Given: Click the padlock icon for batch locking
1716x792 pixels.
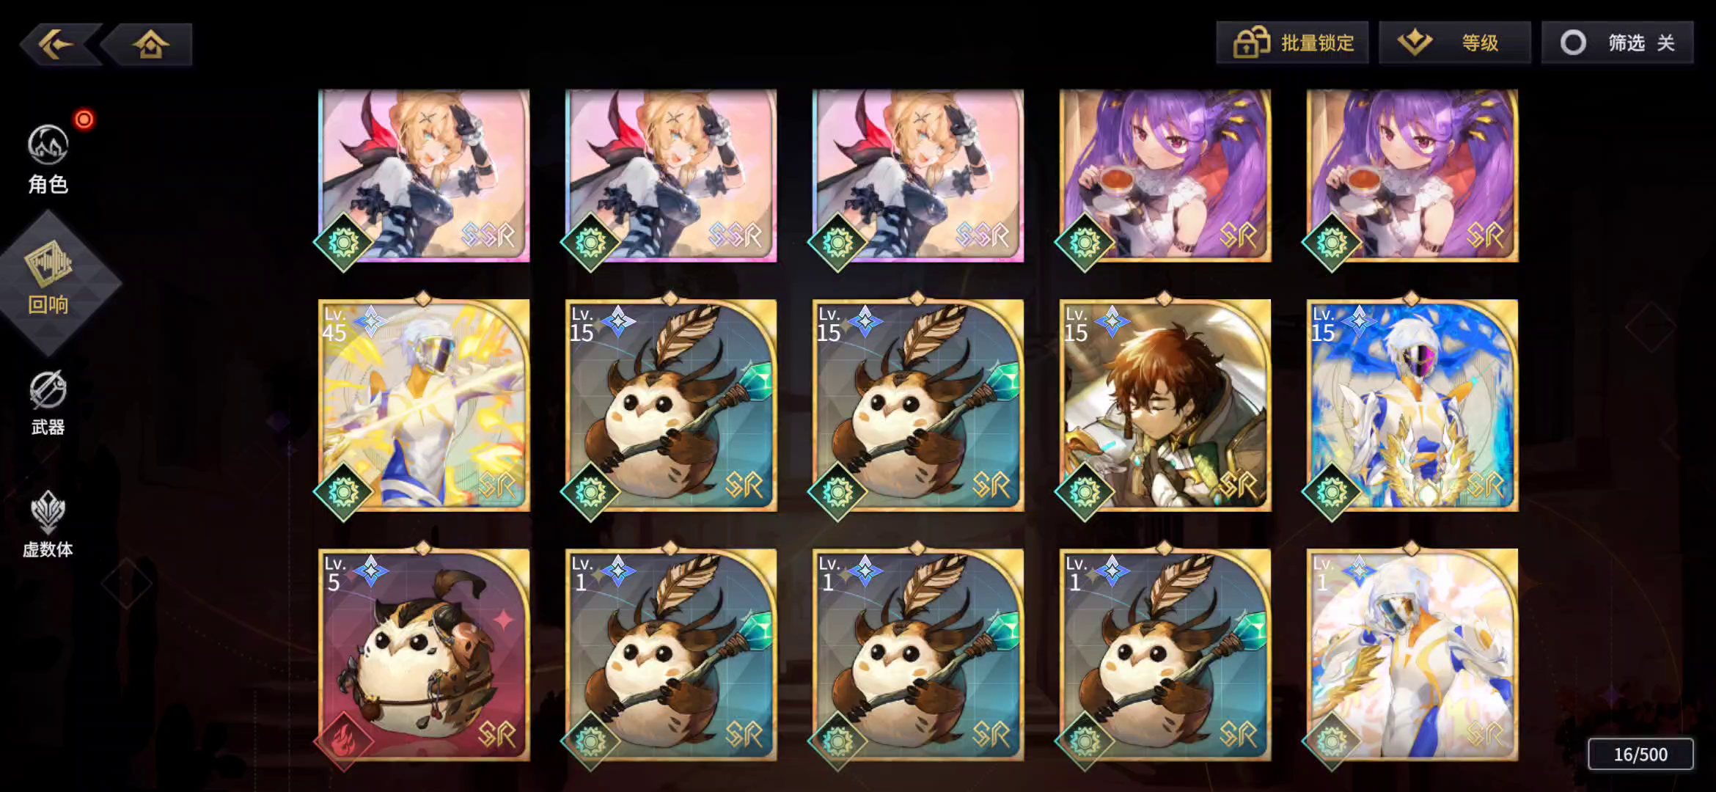Looking at the screenshot, I should click(x=1251, y=43).
